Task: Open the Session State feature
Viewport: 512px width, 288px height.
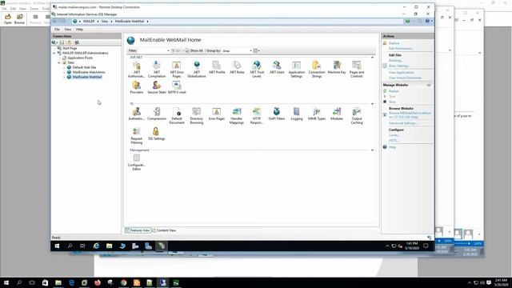Action: coord(157,87)
